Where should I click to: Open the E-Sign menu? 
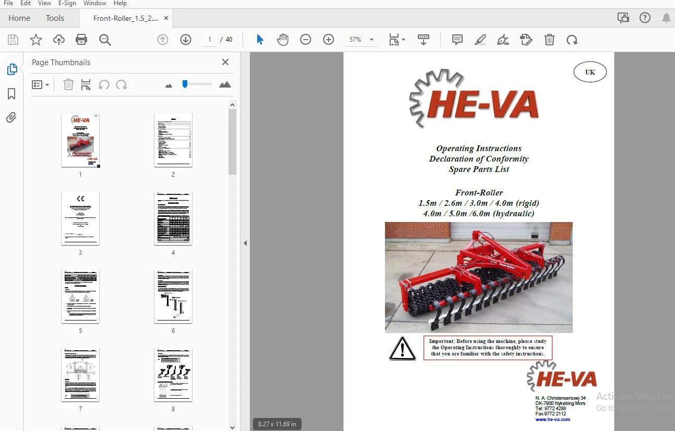(67, 3)
